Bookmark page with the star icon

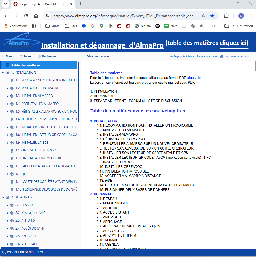point(212,16)
